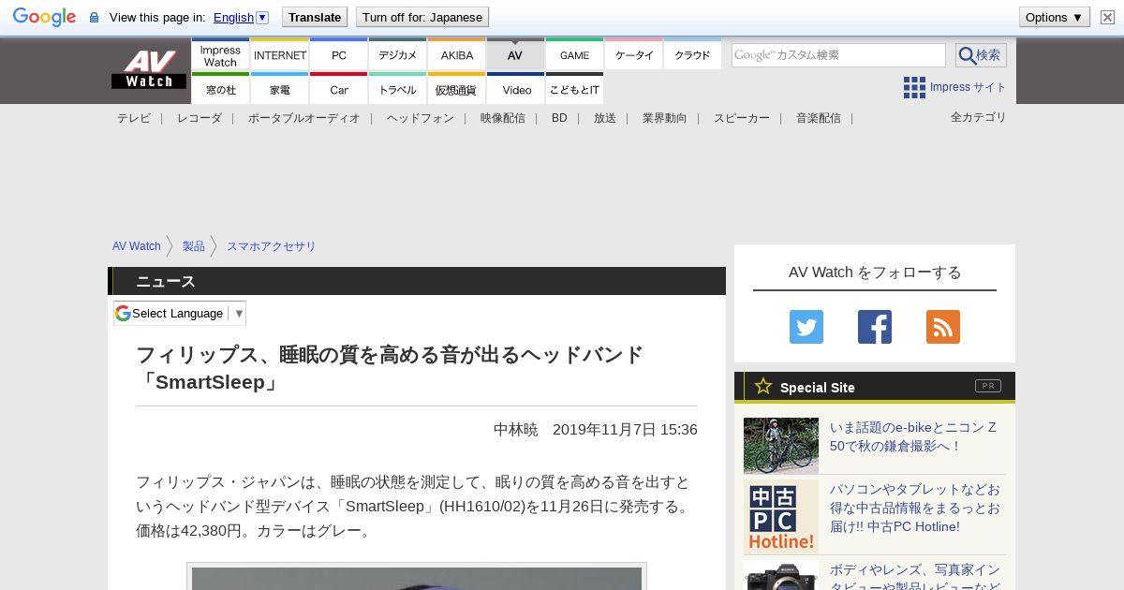This screenshot has width=1124, height=590.
Task: Open the AKIBA tab
Action: tap(457, 55)
